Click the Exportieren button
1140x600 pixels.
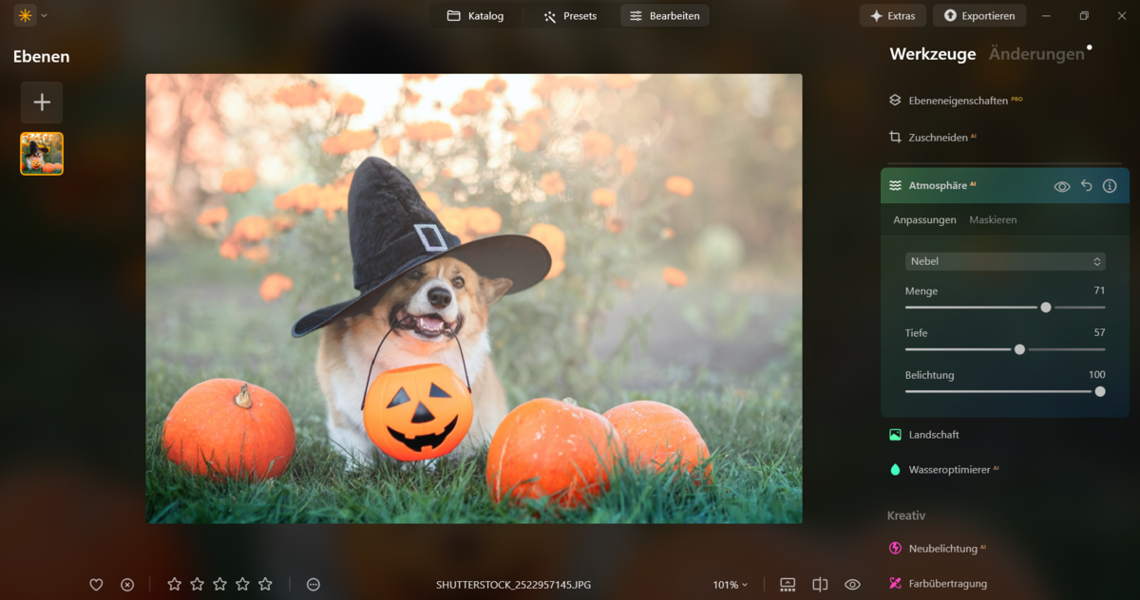click(x=979, y=16)
